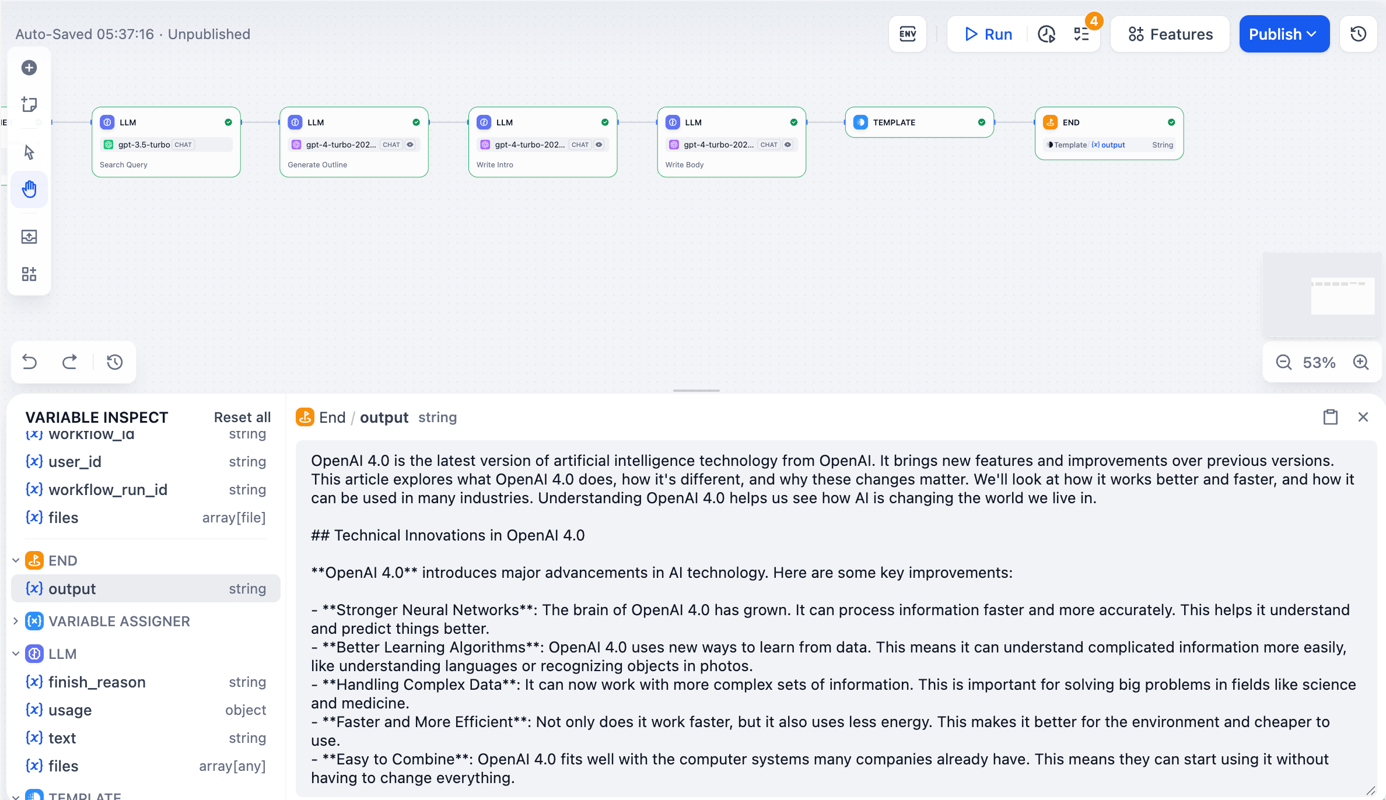Screen dimensions: 1386x800
Task: Open the checklist icon with badge 4
Action: (1081, 34)
